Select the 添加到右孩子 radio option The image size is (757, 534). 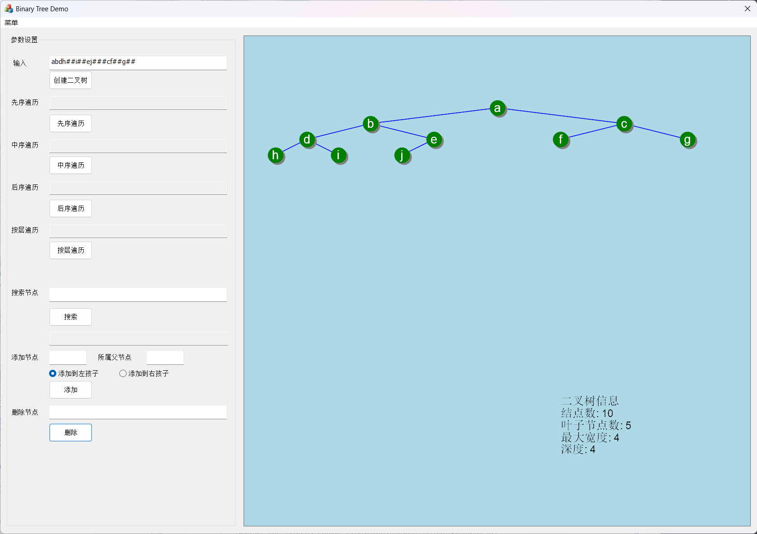point(144,373)
